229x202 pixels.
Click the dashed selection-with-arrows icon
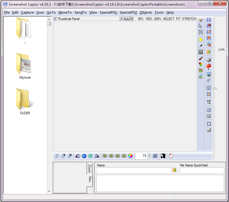pos(208,88)
